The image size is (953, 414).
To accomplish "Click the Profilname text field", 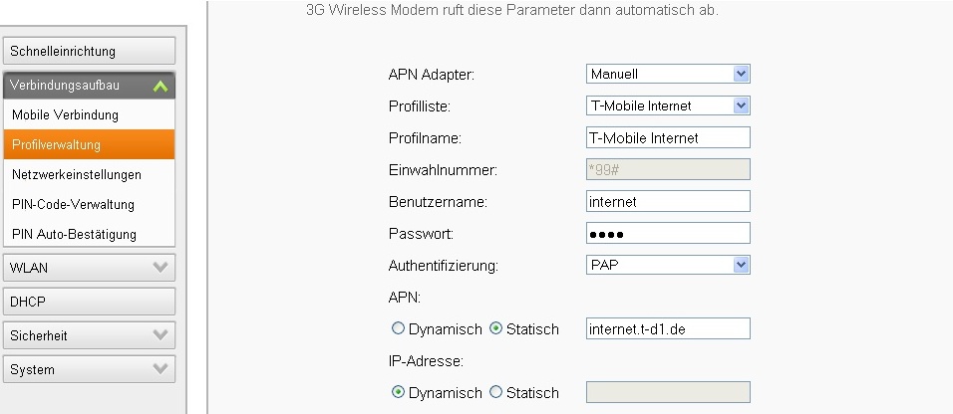I will click(668, 137).
